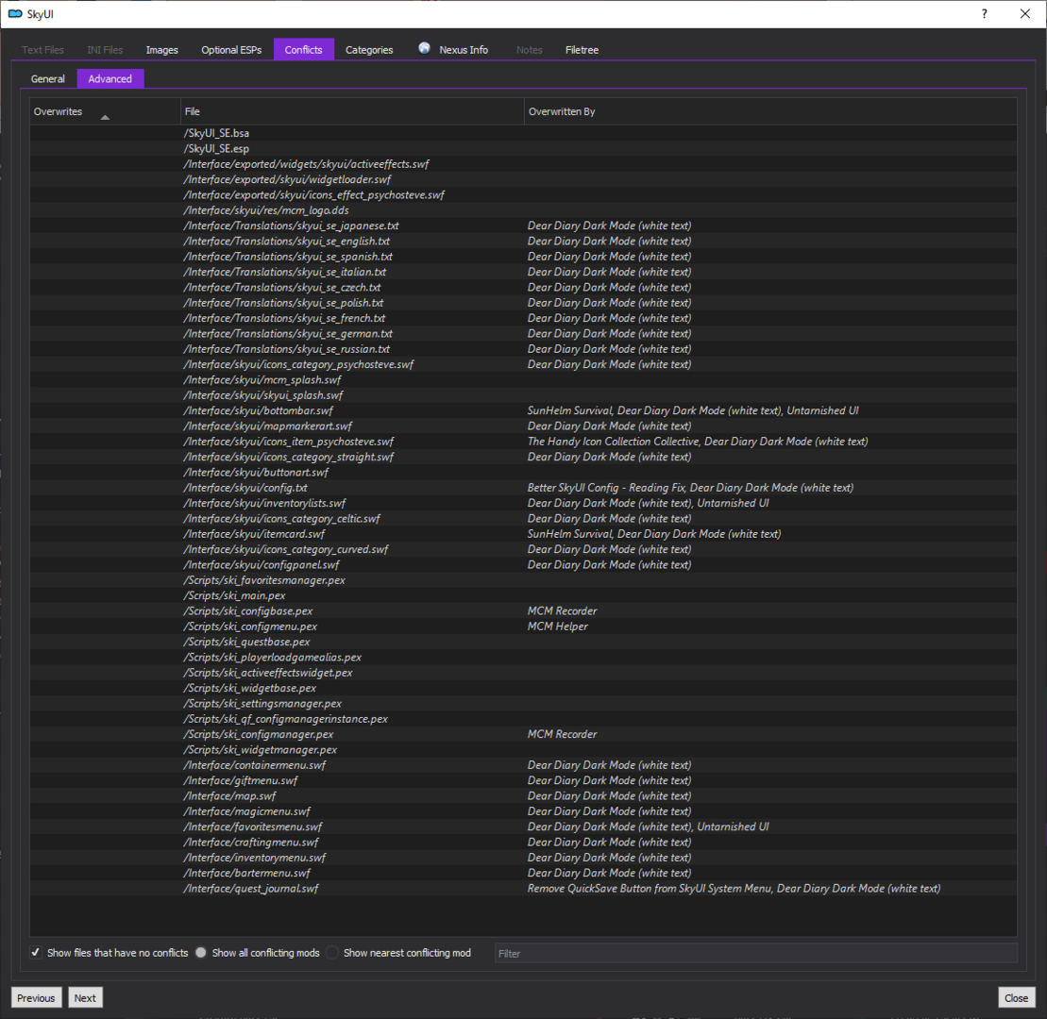Click the Nexus Info globe icon
Viewport: 1047px width, 1019px height.
424,48
